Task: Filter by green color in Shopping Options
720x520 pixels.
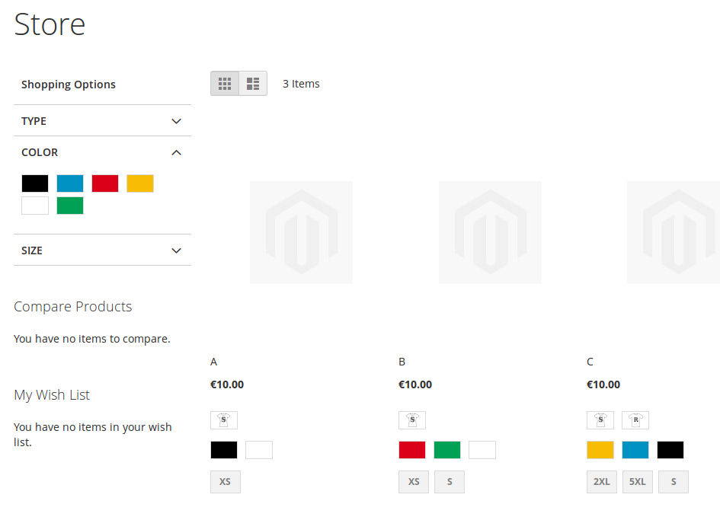Action: [x=70, y=206]
